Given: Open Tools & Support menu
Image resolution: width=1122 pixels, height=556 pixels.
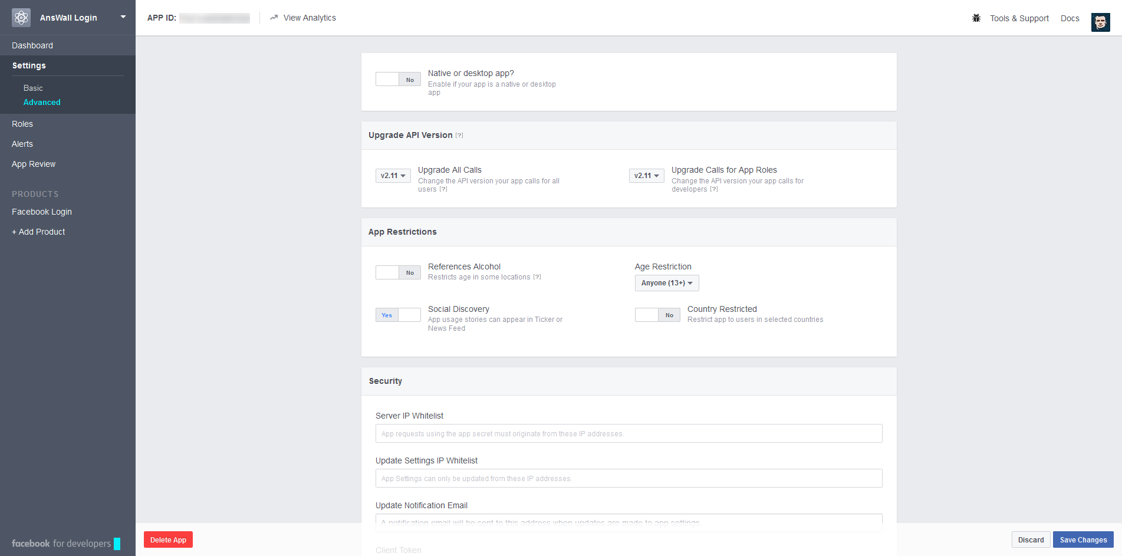Looking at the screenshot, I should pos(1019,18).
